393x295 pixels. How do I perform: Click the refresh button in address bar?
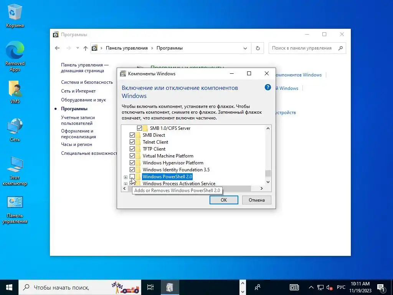258,48
